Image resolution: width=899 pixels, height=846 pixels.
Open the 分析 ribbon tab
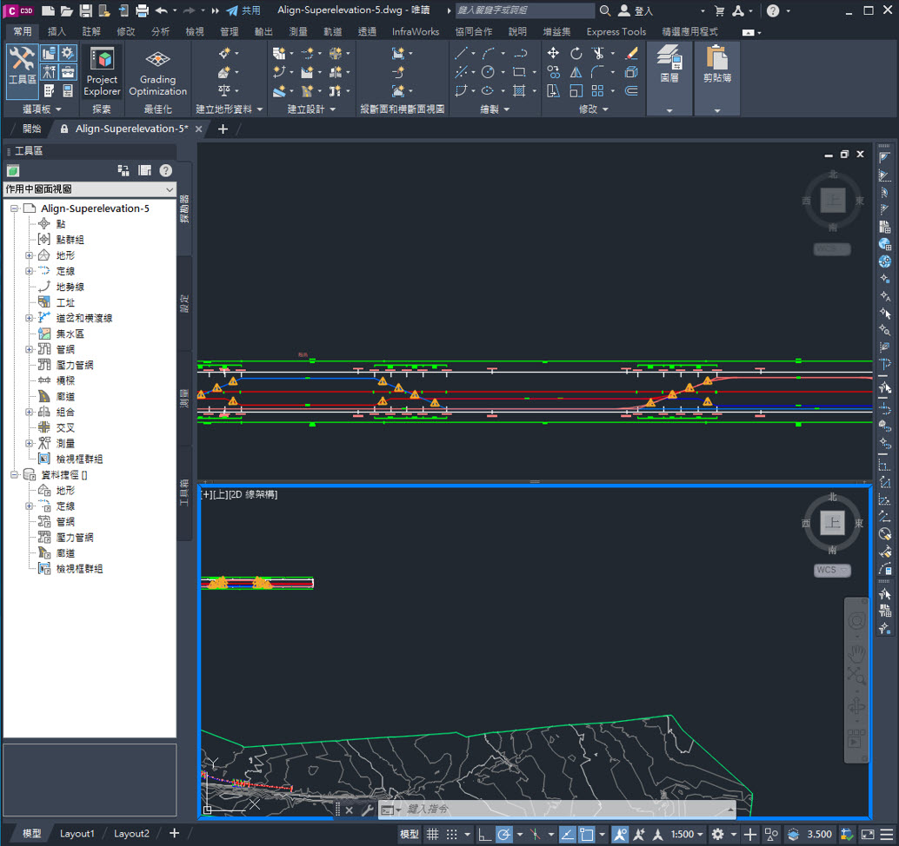[x=161, y=31]
